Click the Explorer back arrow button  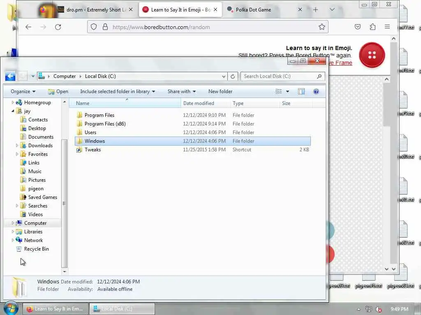10,76
